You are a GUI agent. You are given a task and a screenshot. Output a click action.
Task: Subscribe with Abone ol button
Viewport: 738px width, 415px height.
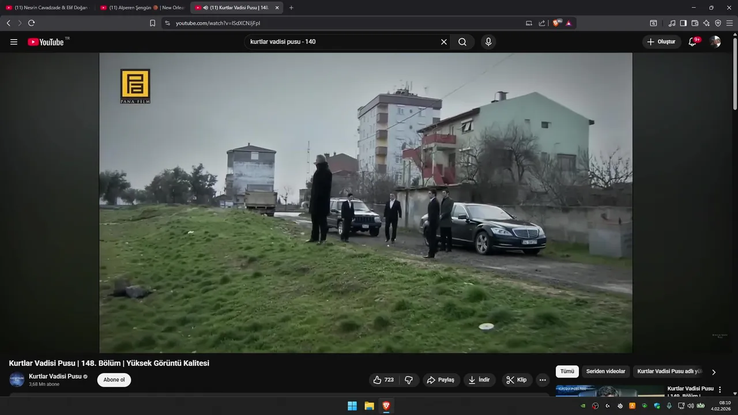(114, 380)
